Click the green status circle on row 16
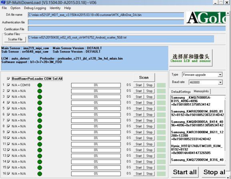Screen dimensions: 231x179 40,174
